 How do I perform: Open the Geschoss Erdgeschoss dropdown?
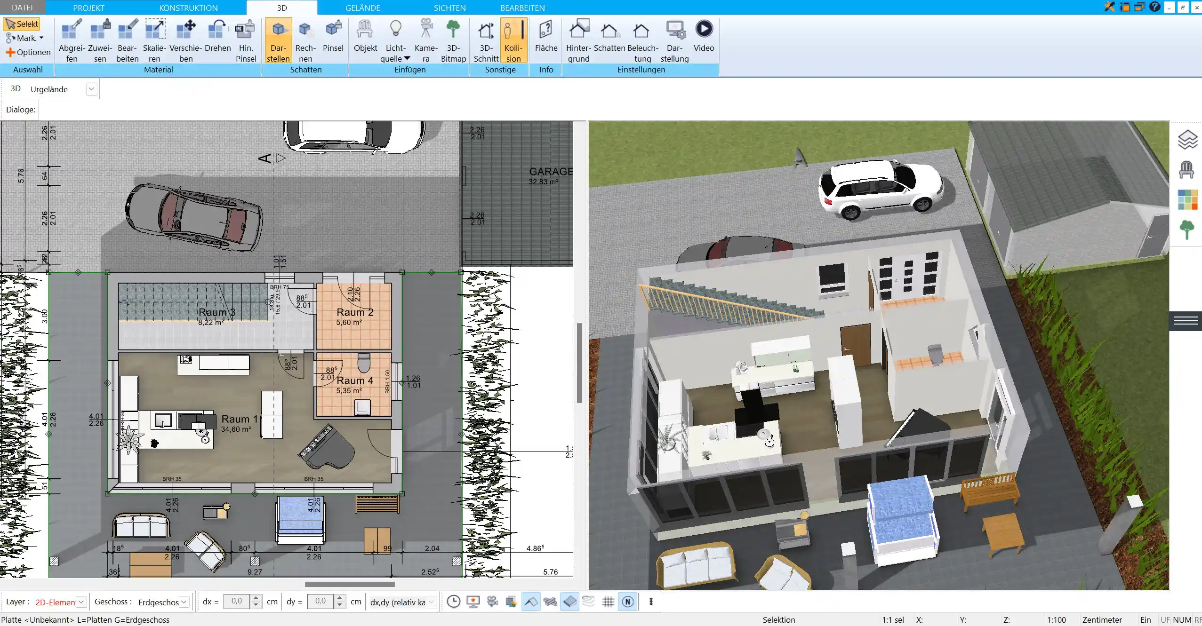click(x=184, y=602)
